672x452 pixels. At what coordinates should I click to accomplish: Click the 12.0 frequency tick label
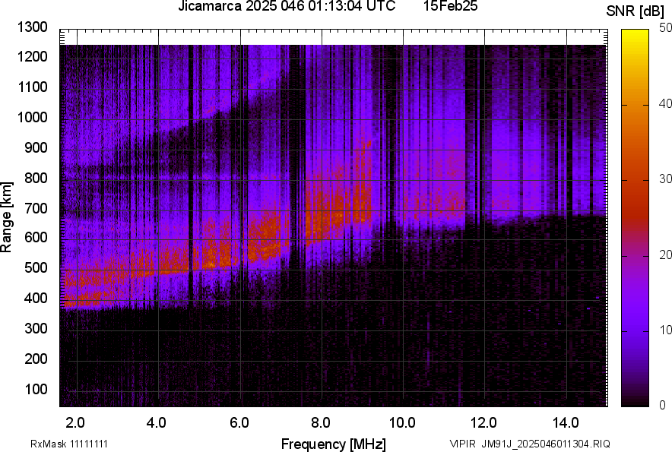(x=484, y=422)
